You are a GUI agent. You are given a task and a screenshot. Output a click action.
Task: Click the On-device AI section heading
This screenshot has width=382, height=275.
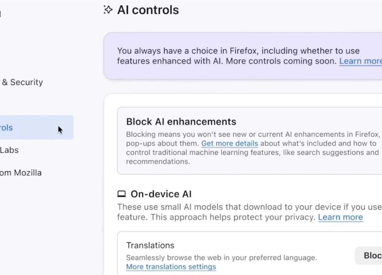(x=161, y=194)
